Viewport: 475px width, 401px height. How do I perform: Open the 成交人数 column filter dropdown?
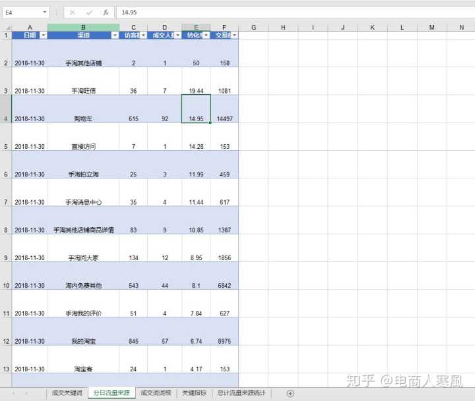coord(177,36)
